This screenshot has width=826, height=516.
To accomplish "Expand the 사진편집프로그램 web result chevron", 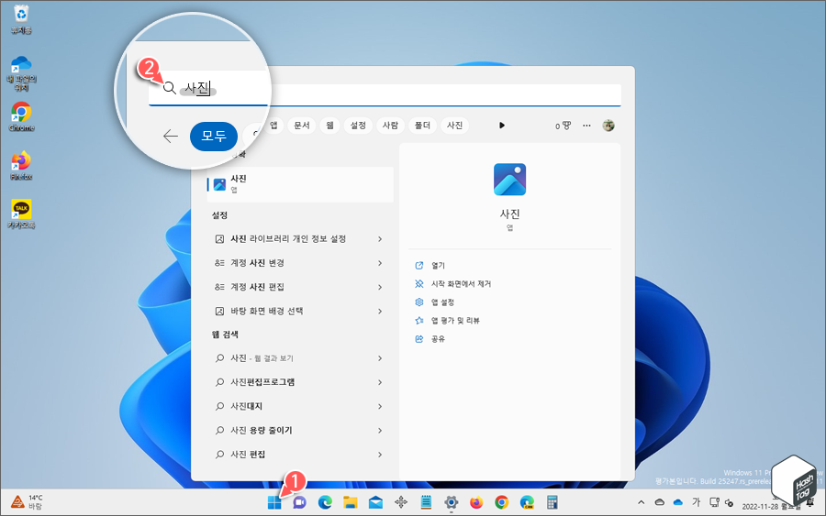I will (380, 382).
